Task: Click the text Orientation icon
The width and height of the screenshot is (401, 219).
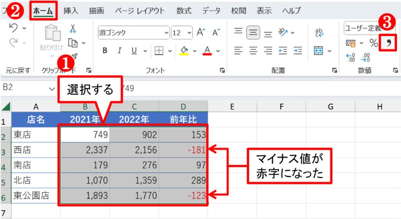Action: (283, 32)
